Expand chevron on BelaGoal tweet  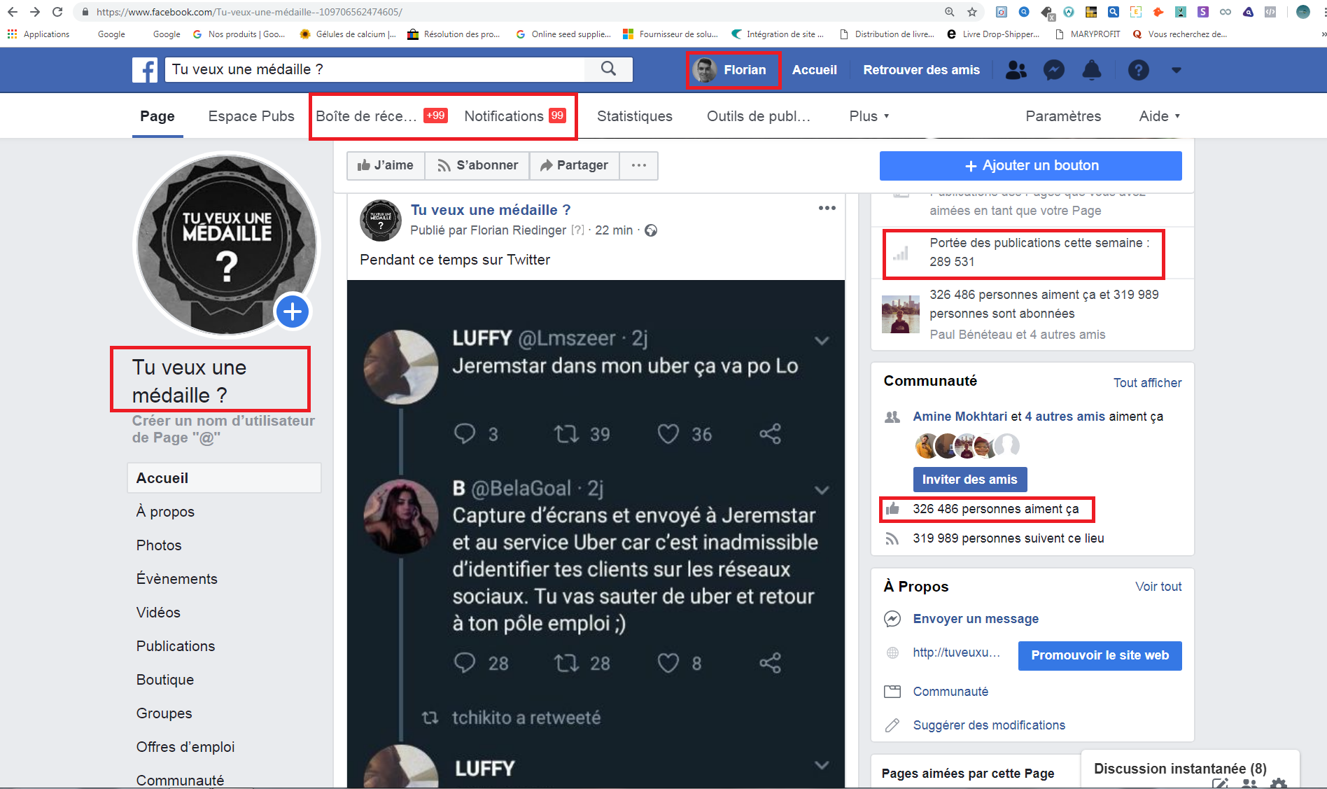pos(822,490)
